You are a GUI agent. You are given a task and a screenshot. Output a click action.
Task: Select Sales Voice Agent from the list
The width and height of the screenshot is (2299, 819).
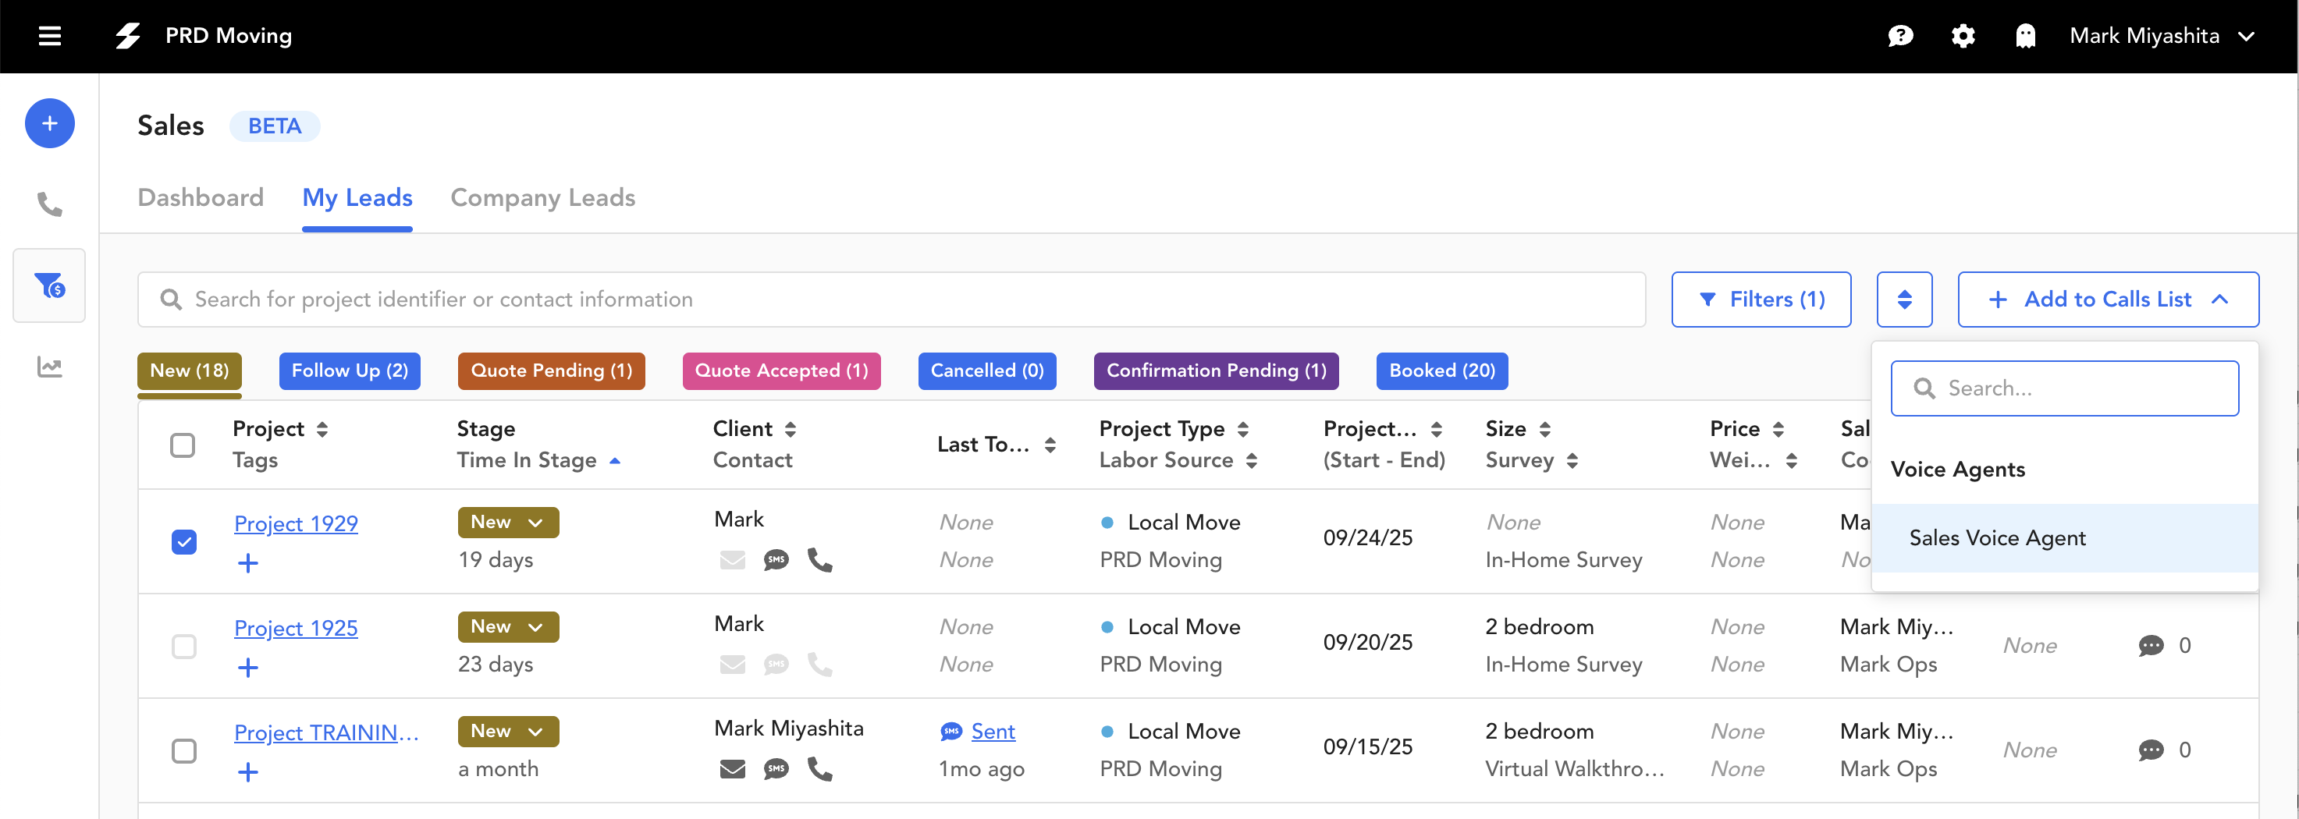tap(1997, 538)
